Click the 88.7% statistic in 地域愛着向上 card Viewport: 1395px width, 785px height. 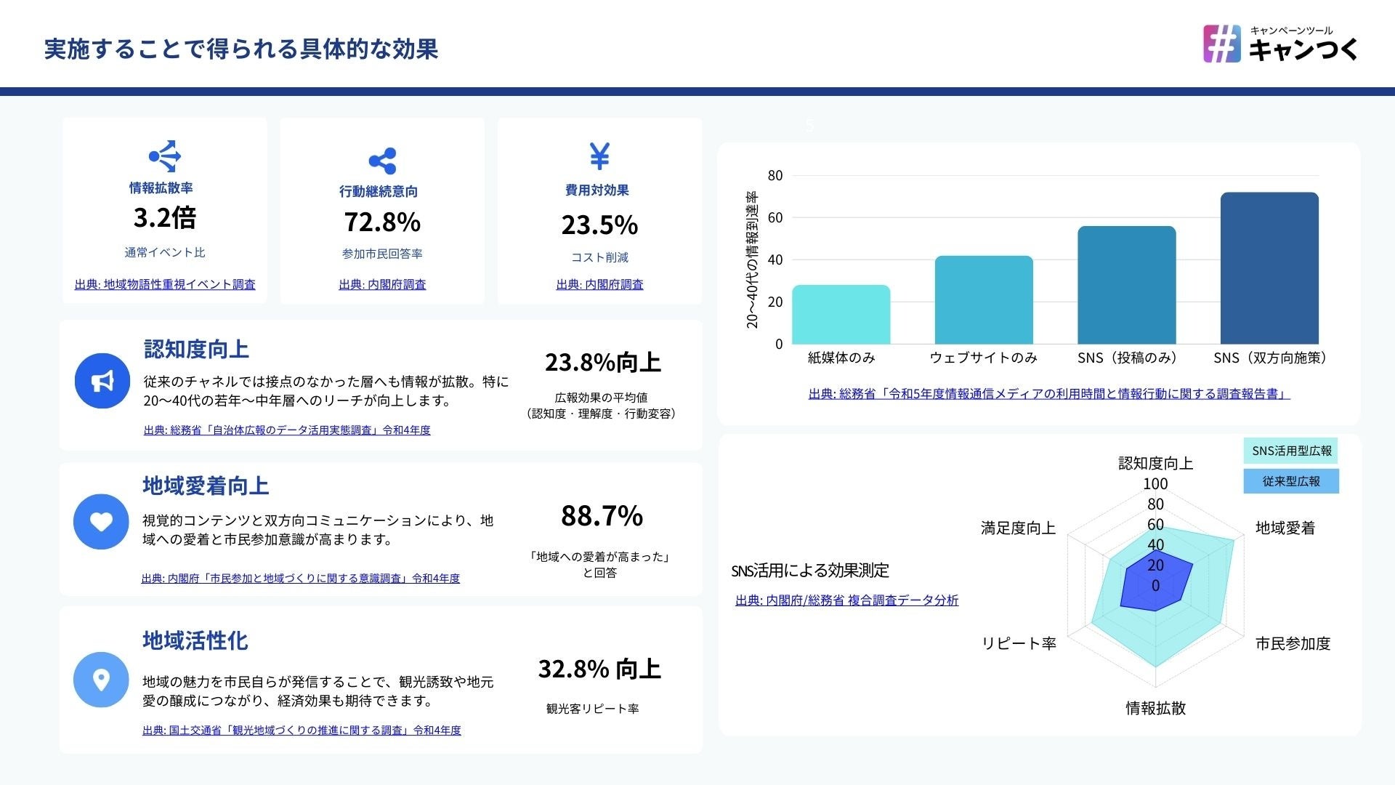tap(602, 516)
